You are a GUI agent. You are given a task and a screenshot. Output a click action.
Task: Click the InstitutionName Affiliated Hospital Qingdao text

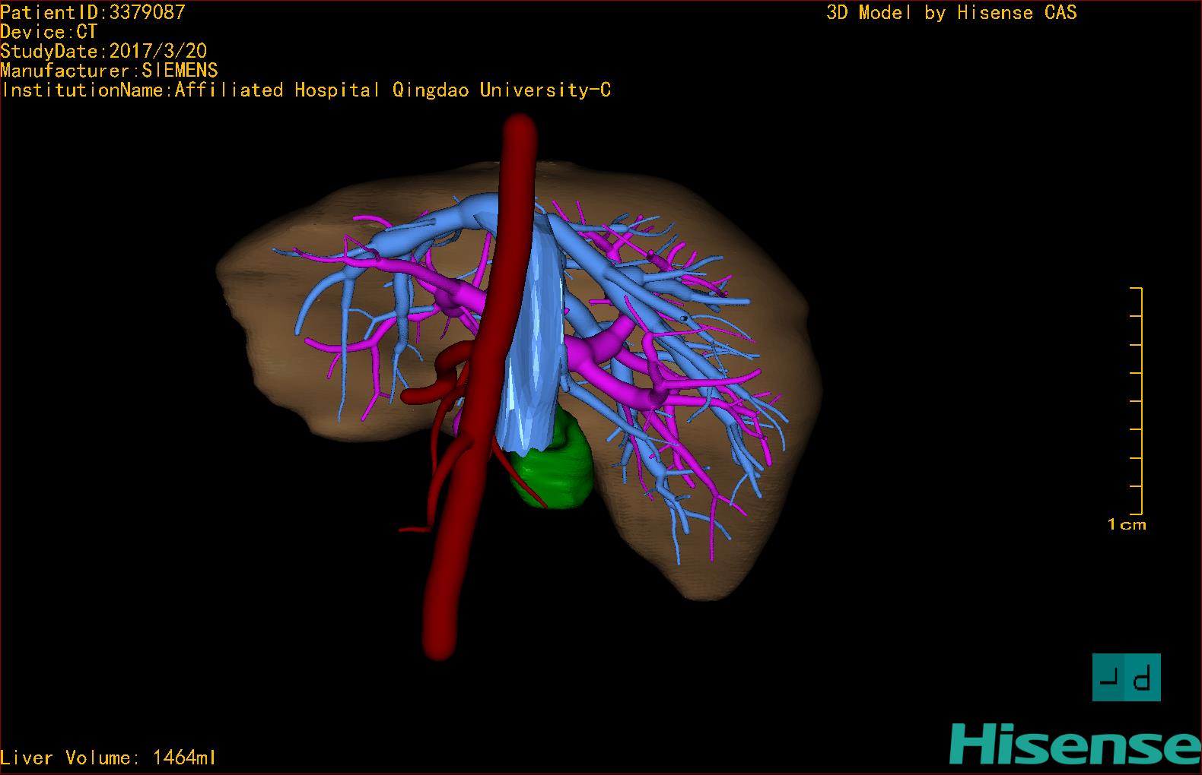[x=306, y=90]
